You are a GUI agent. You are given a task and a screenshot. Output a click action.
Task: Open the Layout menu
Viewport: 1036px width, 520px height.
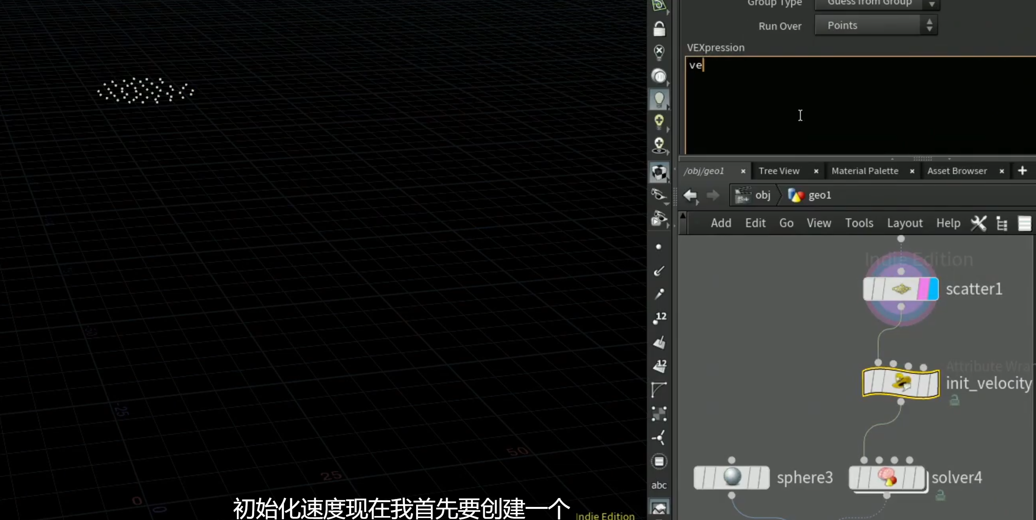[904, 223]
